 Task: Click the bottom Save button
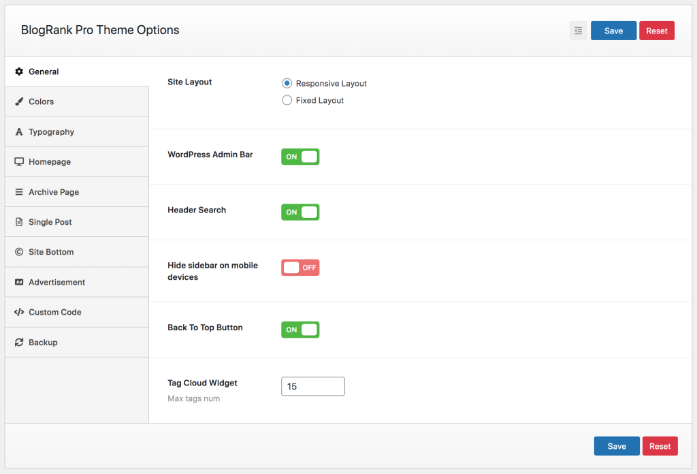[617, 446]
